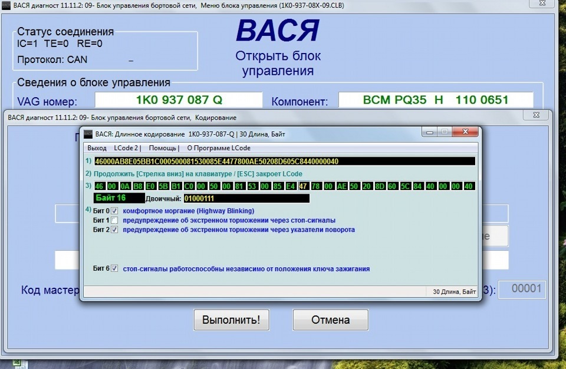Click the Открыть блок управления heading
The height and width of the screenshot is (369, 566).
[278, 63]
